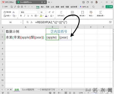Switch to the Data ribbon tab

pyautogui.click(x=57, y=7)
